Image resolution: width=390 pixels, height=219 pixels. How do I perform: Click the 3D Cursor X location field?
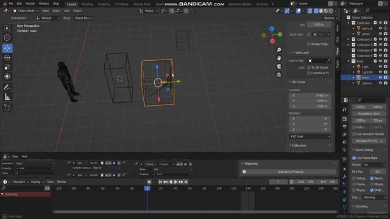click(310, 96)
